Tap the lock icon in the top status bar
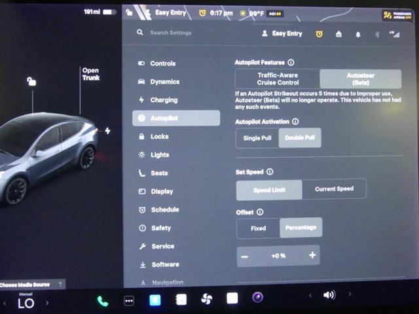This screenshot has height=314, width=419. [130, 12]
